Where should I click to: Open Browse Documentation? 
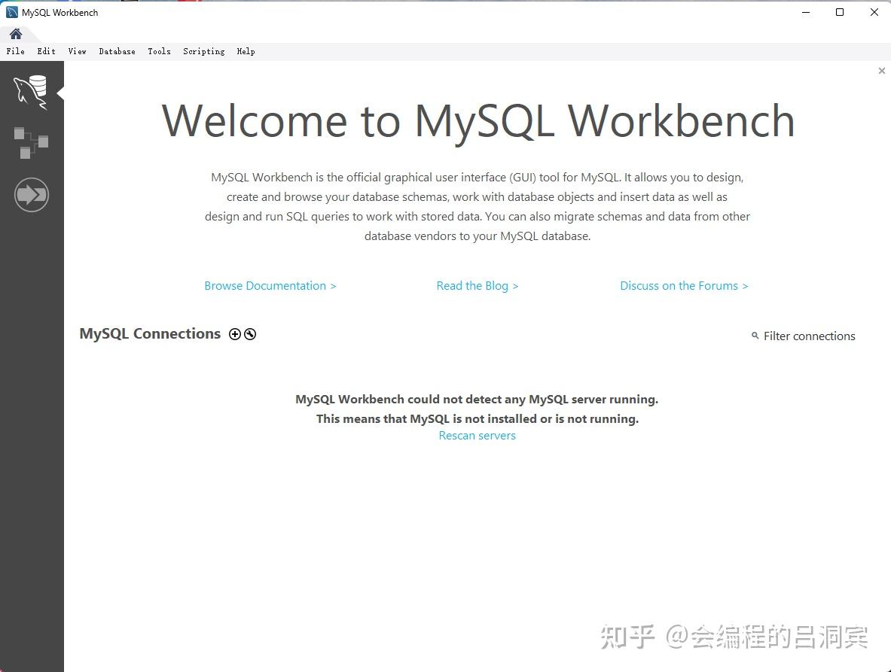270,285
